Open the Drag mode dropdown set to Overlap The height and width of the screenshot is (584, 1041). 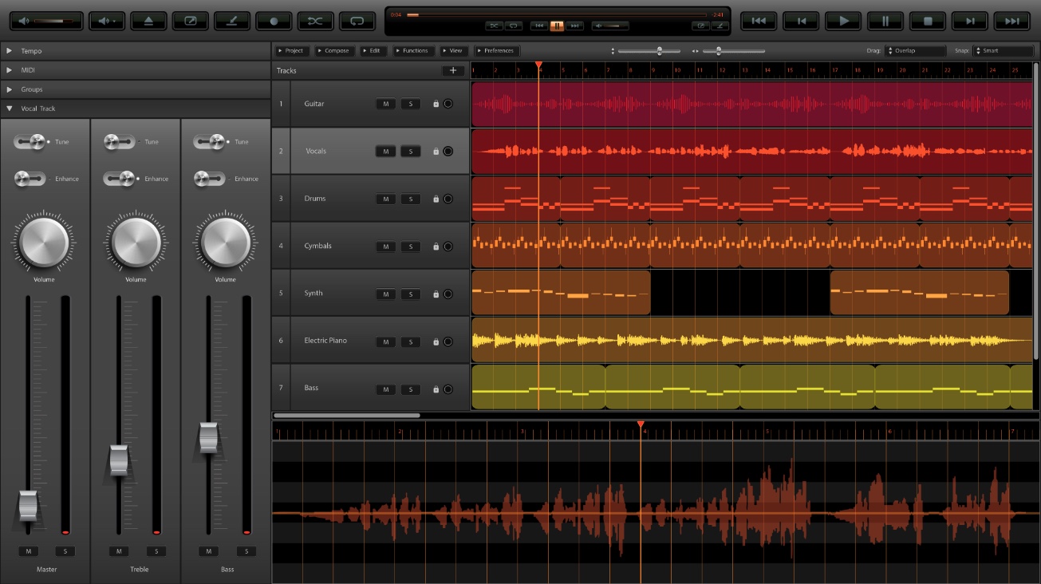(914, 51)
